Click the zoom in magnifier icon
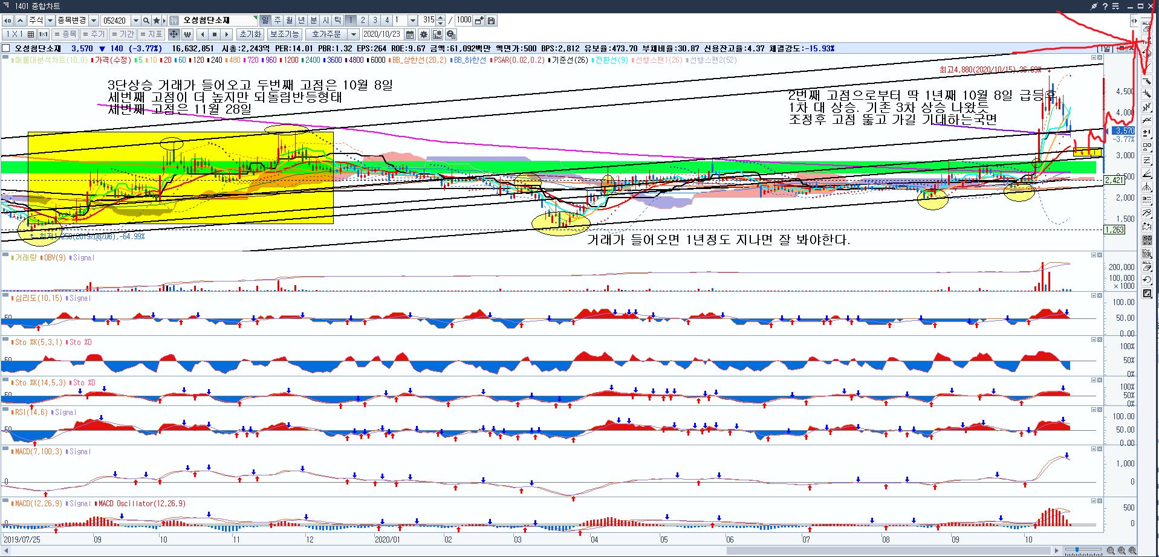The height and width of the screenshot is (557, 1159). pyautogui.click(x=1122, y=550)
